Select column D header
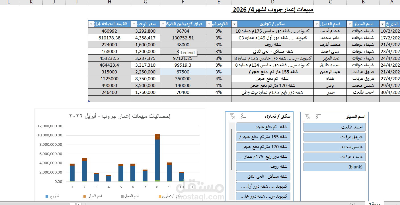The image size is (400, 205). pyautogui.click(x=272, y=2)
